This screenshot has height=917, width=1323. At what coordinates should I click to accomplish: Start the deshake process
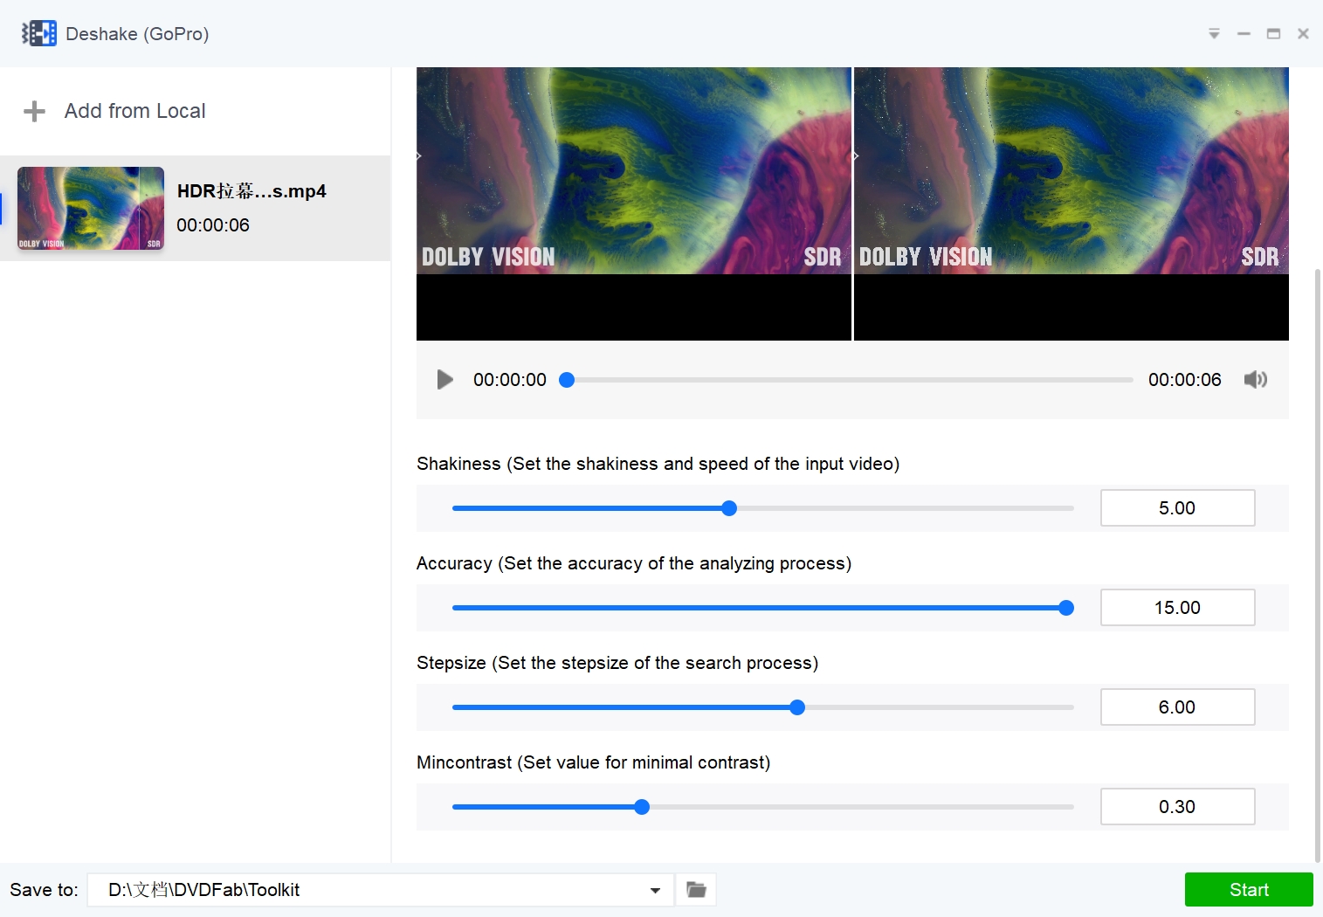pos(1248,889)
